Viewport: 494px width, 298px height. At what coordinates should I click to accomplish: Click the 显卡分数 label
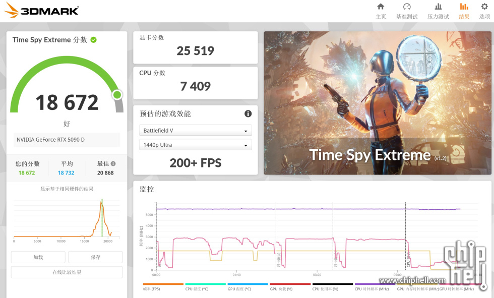(152, 37)
